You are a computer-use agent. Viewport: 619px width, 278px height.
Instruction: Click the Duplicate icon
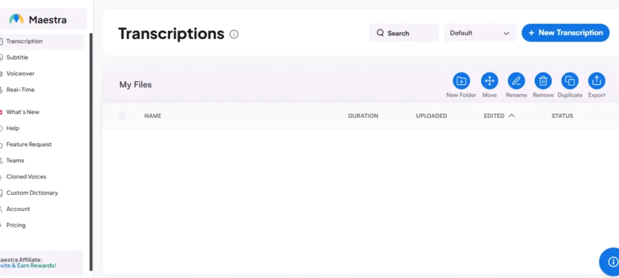pos(569,81)
